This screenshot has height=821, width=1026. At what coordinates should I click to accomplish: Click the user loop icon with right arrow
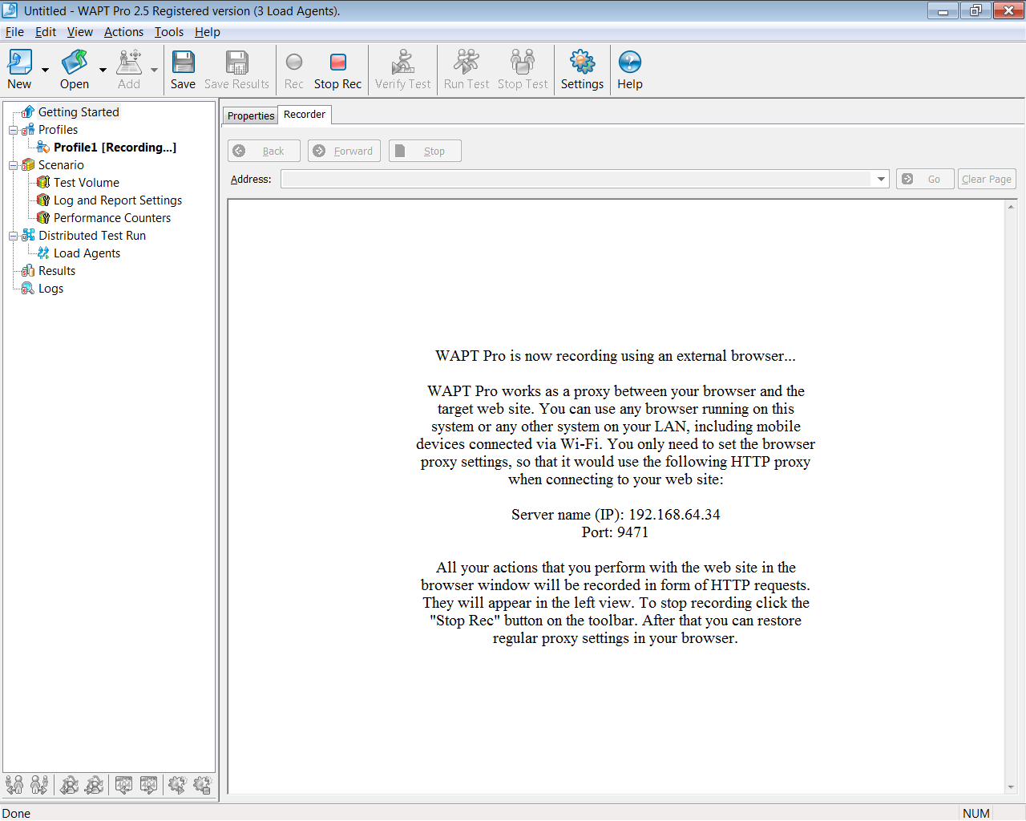[95, 785]
